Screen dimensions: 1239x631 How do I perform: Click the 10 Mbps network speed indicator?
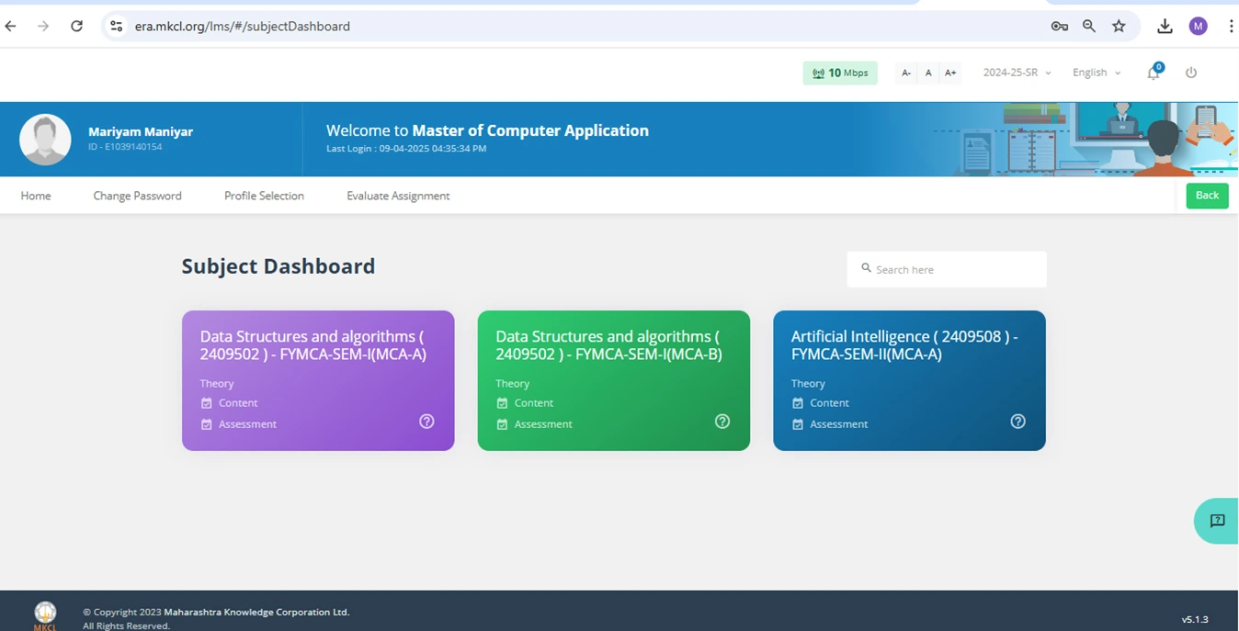click(x=839, y=73)
